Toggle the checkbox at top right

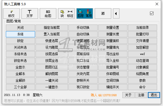(152, 13)
